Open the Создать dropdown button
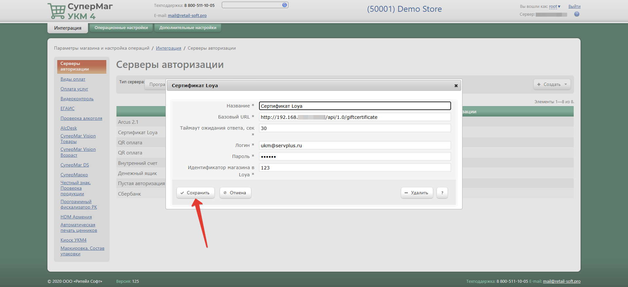628x287 pixels. click(552, 84)
